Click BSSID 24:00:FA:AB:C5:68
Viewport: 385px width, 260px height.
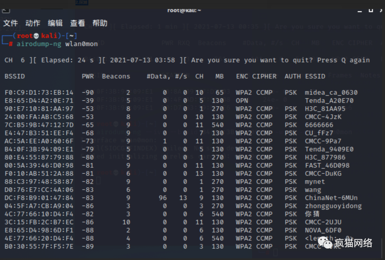point(39,117)
